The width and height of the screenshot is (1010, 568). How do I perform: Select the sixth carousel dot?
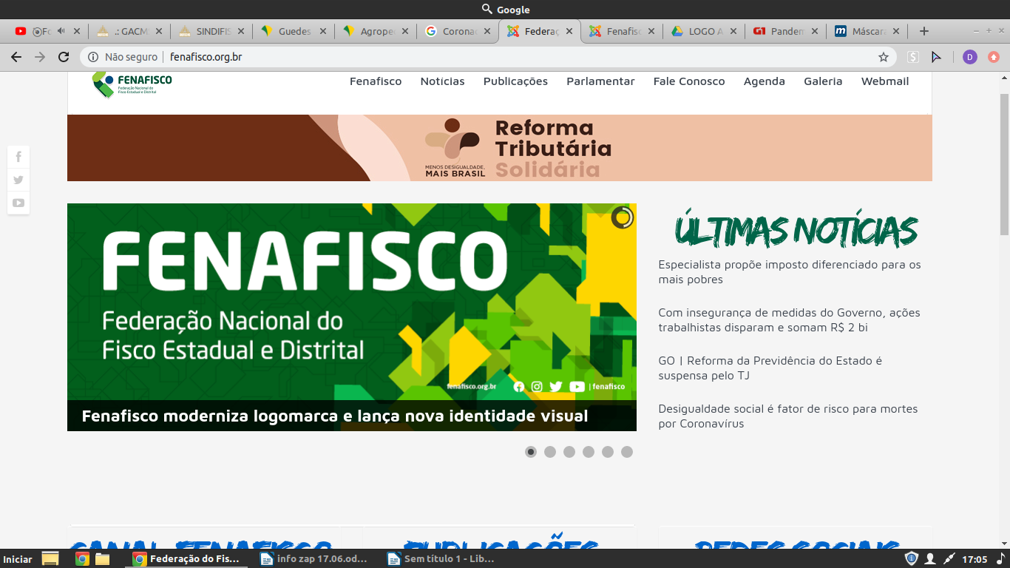(x=627, y=452)
